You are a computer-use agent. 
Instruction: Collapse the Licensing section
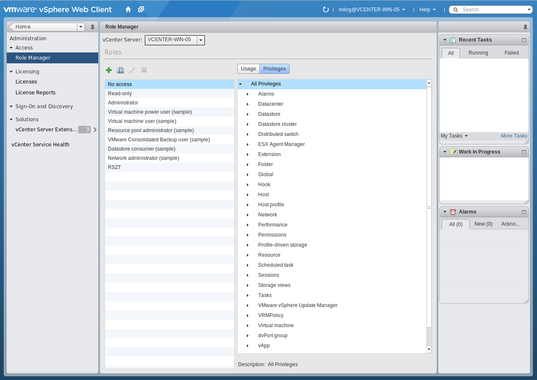pos(11,72)
